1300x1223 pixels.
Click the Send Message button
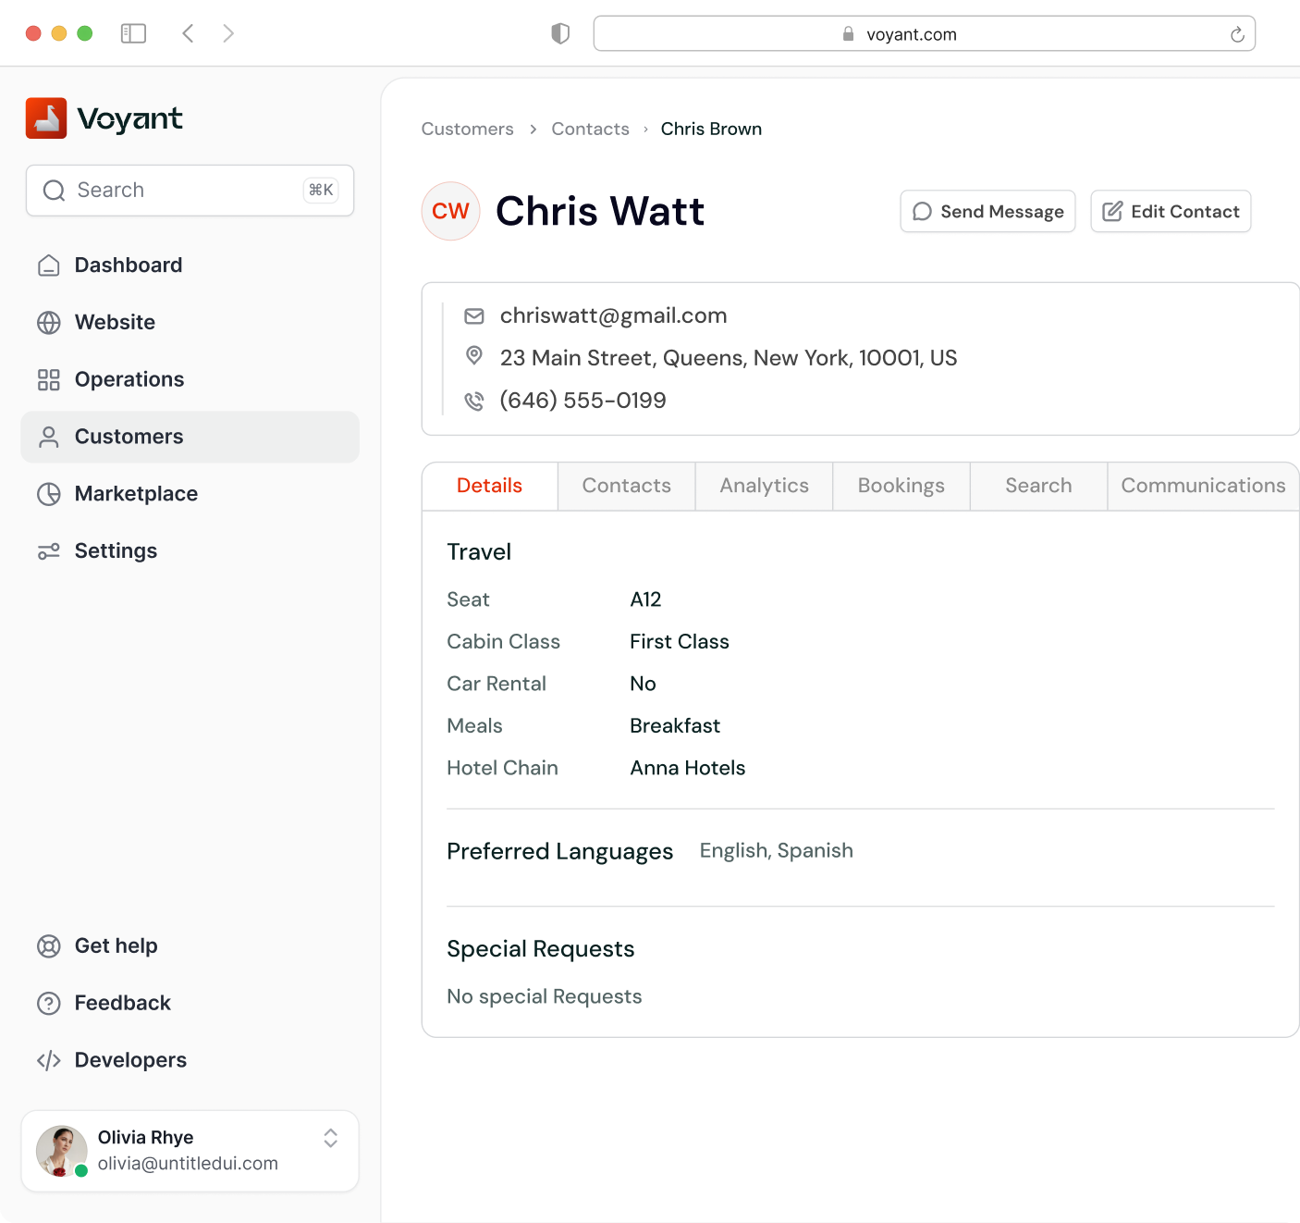coord(987,211)
